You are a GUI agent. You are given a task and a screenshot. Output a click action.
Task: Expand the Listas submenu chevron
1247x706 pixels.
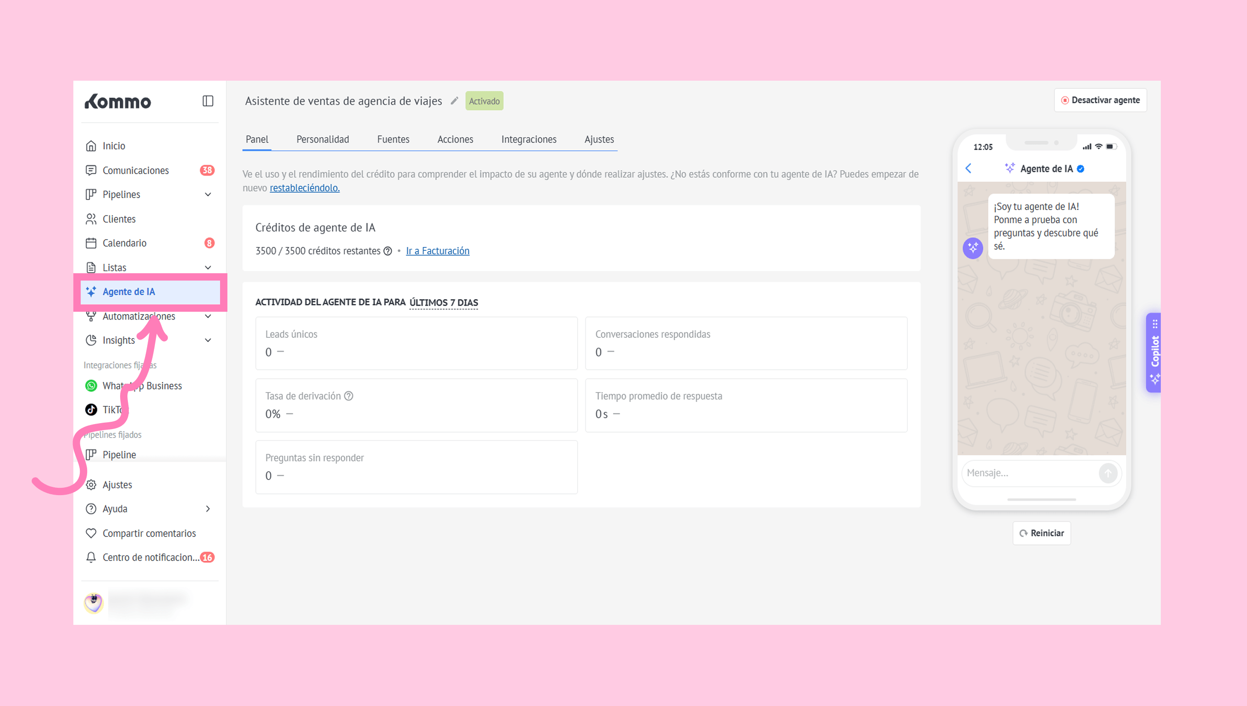click(x=208, y=267)
